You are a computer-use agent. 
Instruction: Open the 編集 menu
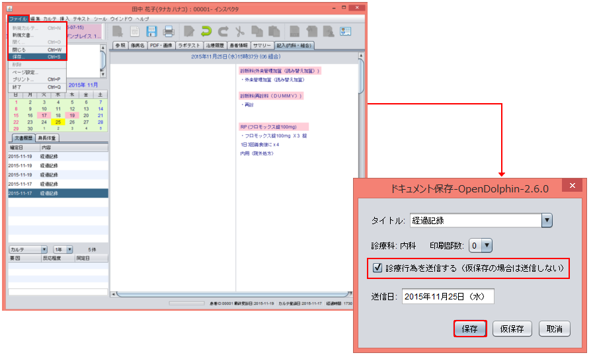coord(35,19)
